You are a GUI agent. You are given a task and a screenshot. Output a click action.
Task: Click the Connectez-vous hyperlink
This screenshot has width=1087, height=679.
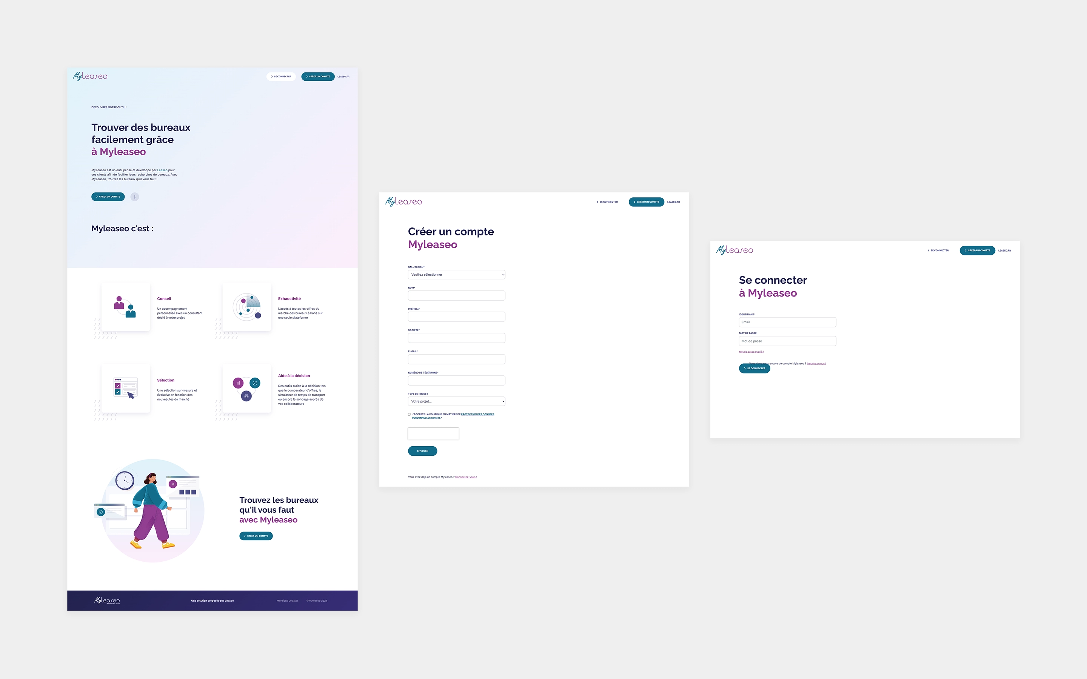tap(467, 477)
